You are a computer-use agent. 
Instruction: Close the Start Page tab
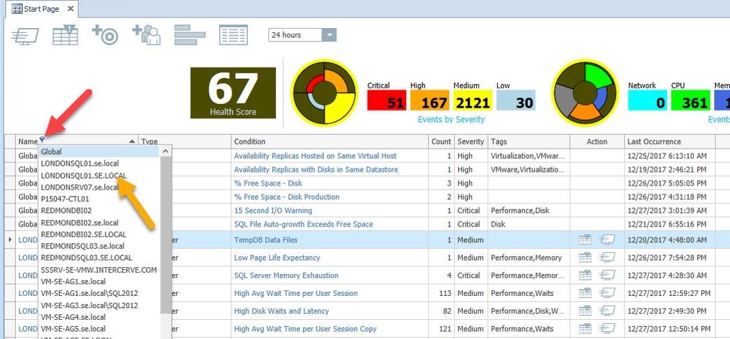click(71, 9)
